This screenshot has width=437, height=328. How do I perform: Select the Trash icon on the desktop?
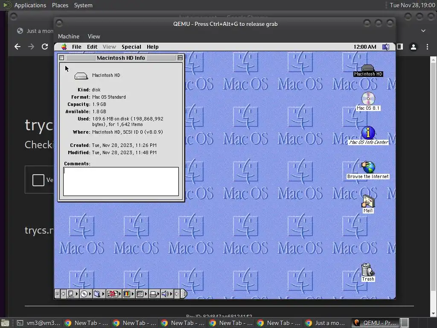tap(368, 272)
